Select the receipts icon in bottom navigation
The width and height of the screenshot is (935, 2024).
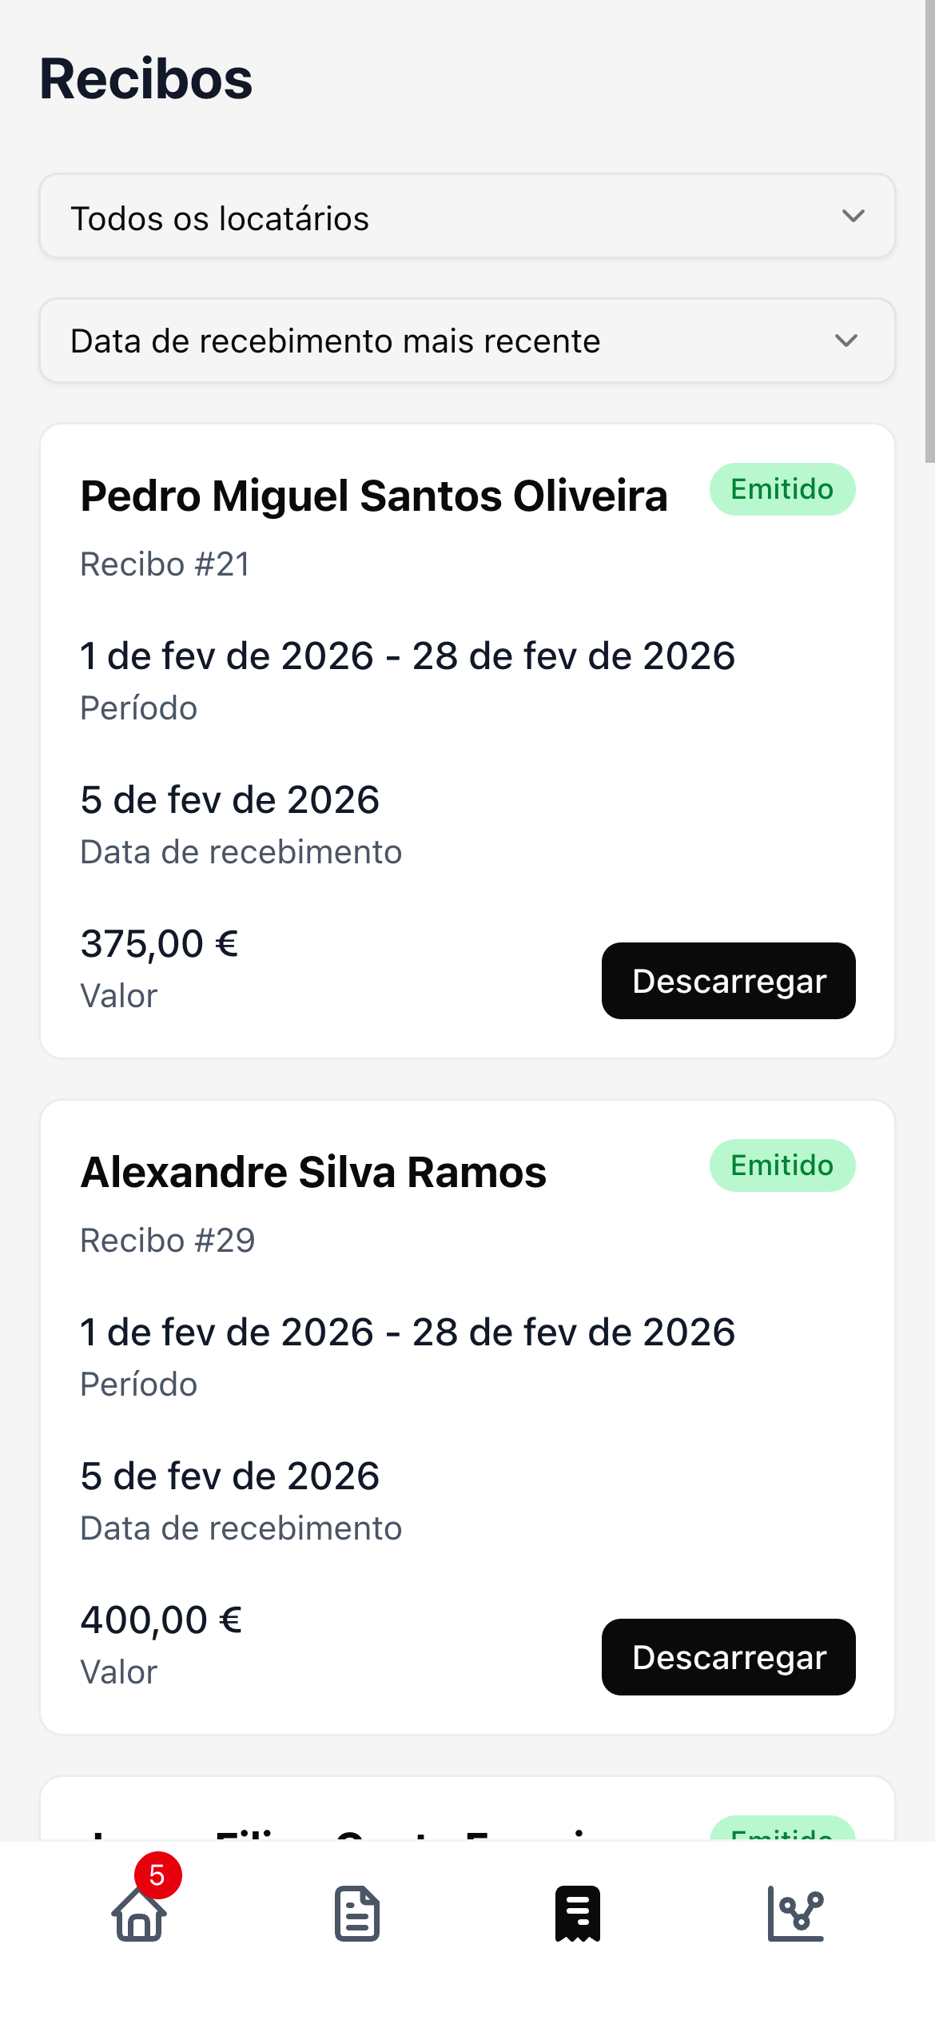point(577,1914)
